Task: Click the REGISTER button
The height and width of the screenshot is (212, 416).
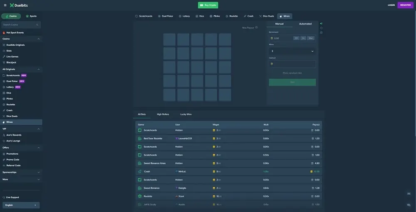Action: coord(405,5)
